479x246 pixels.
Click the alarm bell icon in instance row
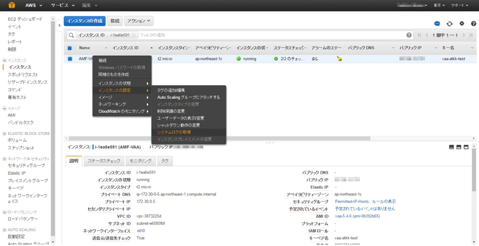coord(339,59)
